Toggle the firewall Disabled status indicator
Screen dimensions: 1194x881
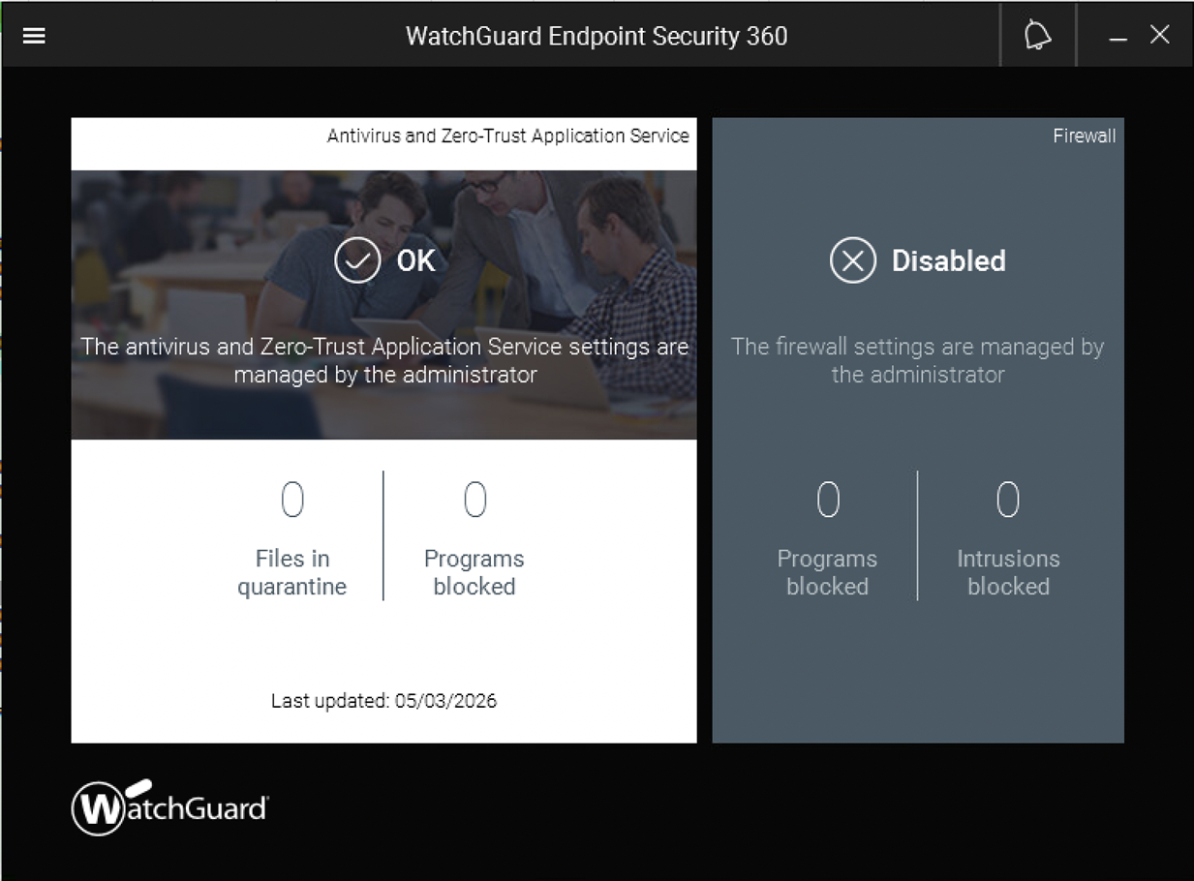coord(852,260)
